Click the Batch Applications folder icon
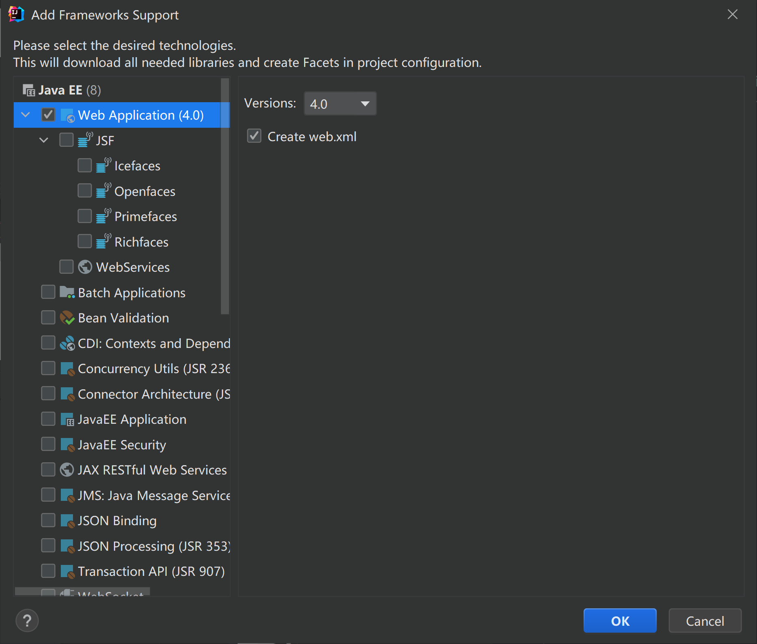Screen dimensions: 757x644 coord(67,292)
